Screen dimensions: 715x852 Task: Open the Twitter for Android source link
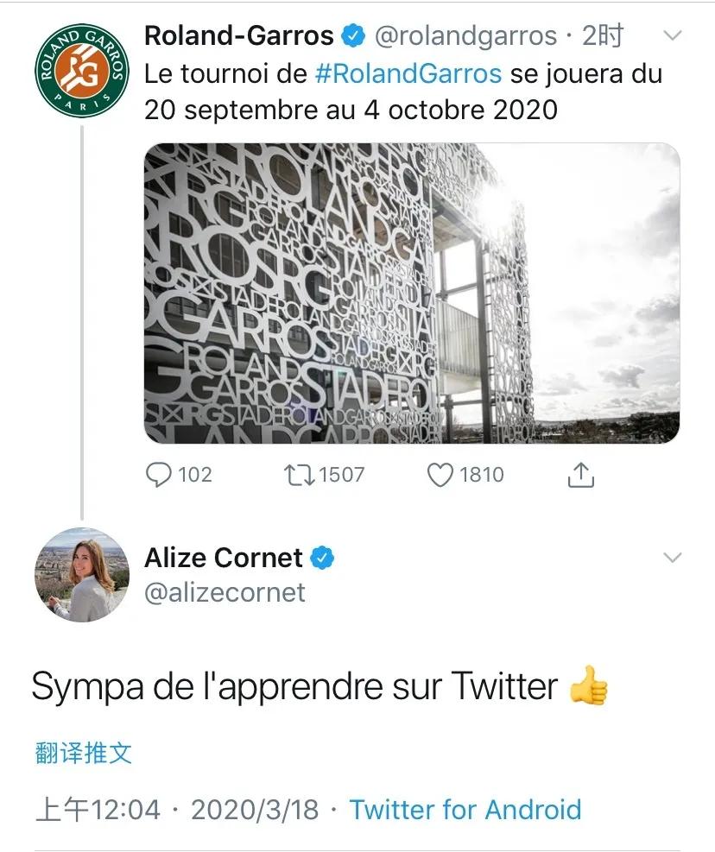click(x=465, y=810)
